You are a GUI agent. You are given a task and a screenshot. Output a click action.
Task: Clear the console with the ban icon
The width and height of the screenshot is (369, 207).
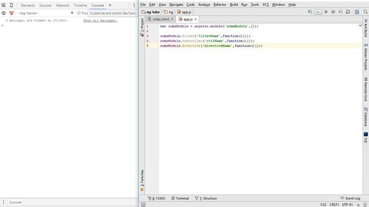pos(3,13)
